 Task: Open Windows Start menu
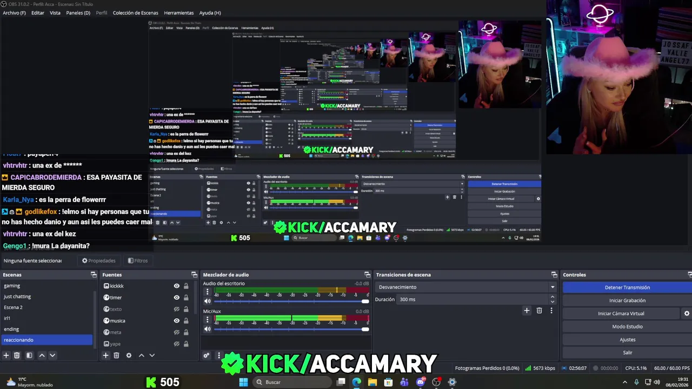coord(243,382)
